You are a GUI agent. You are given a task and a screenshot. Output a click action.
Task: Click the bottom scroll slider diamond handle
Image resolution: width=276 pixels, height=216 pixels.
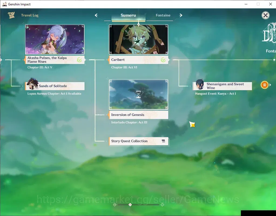130,205
